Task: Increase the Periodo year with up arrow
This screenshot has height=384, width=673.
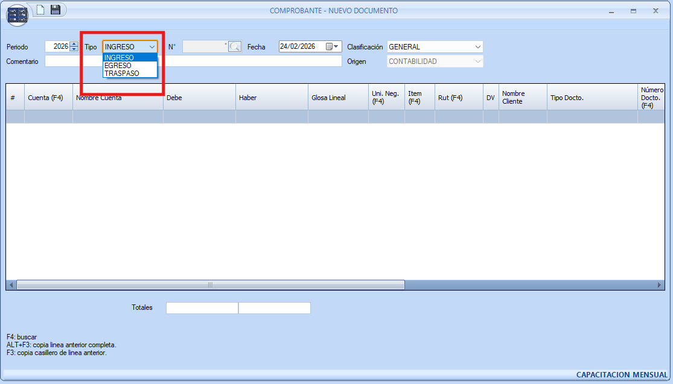Action: pyautogui.click(x=74, y=44)
